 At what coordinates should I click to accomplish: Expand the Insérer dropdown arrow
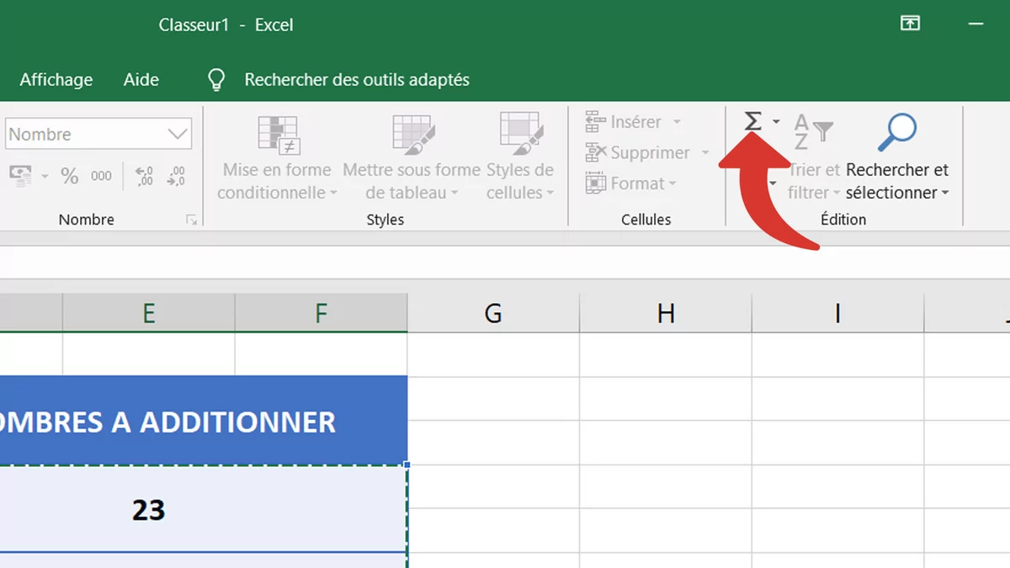pos(677,122)
